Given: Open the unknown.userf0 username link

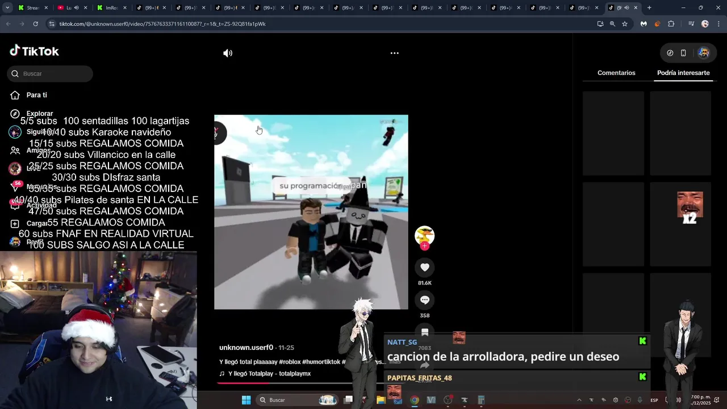Looking at the screenshot, I should click(246, 347).
